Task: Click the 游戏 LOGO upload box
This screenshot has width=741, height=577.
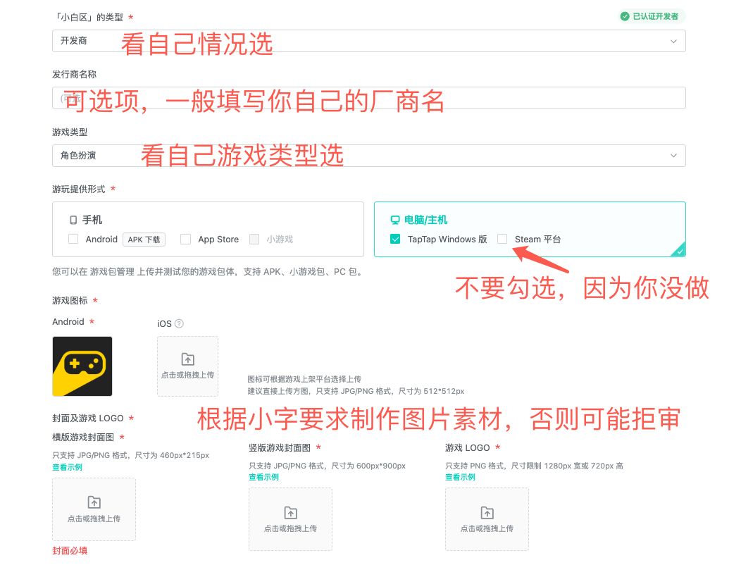Action: click(487, 519)
